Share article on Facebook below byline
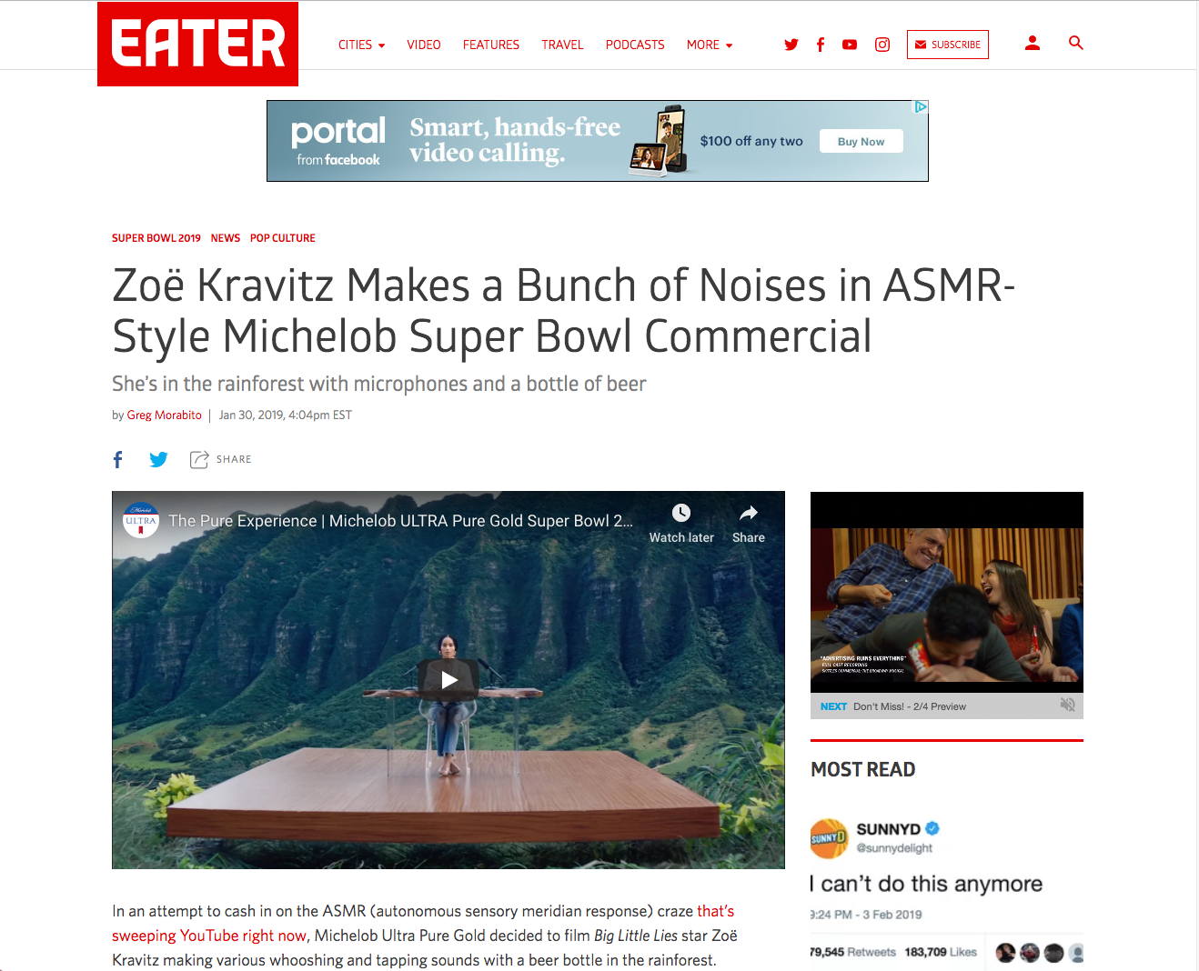The image size is (1199, 971). [x=117, y=459]
